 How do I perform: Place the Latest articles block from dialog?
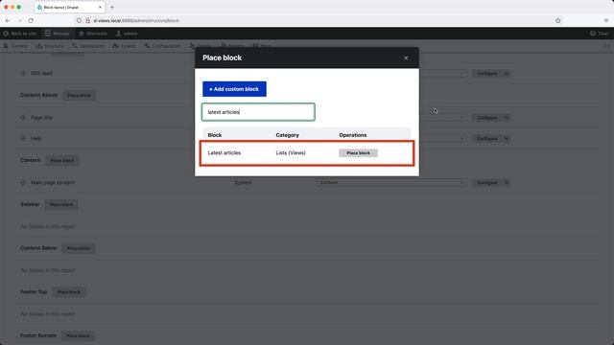pos(358,153)
